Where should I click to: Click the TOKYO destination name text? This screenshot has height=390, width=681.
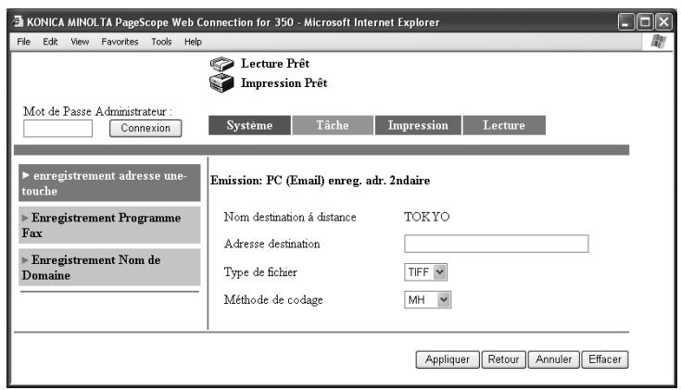pyautogui.click(x=427, y=217)
